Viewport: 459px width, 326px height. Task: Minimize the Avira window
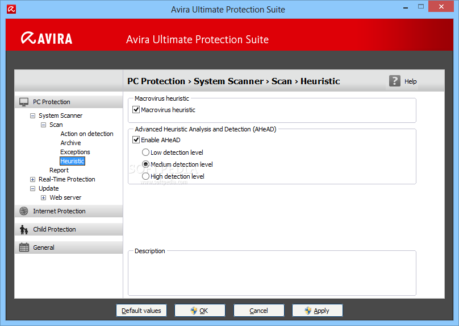tap(406, 7)
